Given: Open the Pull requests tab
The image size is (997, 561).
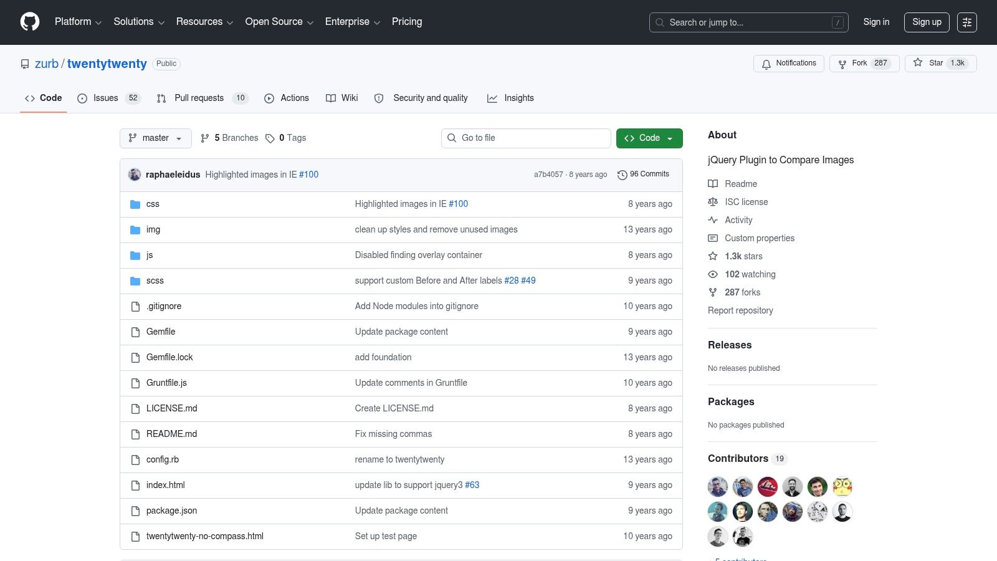Looking at the screenshot, I should (x=203, y=98).
